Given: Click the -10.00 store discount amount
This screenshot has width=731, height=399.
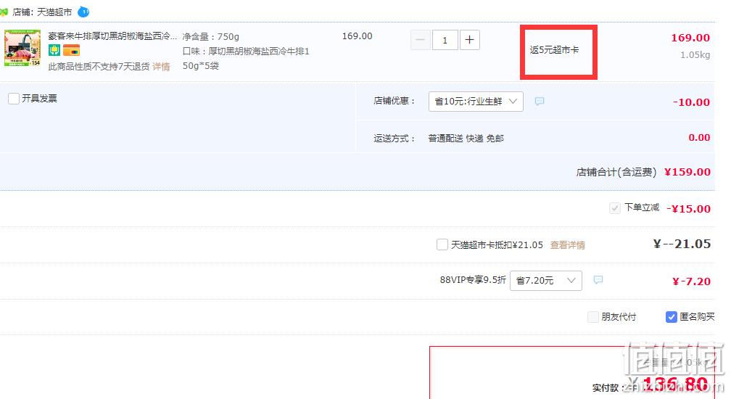Looking at the screenshot, I should [x=691, y=102].
